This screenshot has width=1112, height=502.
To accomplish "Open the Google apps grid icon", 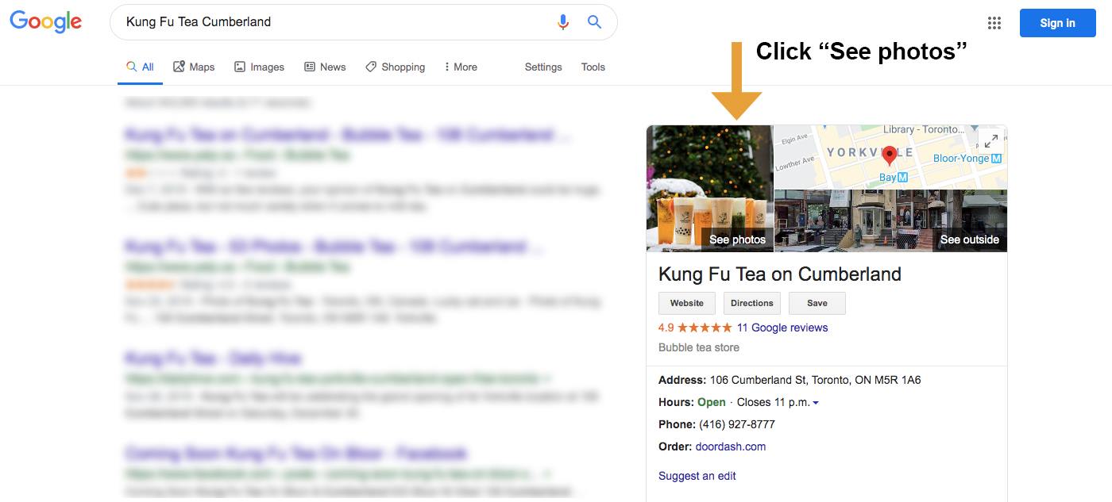I will click(x=994, y=23).
